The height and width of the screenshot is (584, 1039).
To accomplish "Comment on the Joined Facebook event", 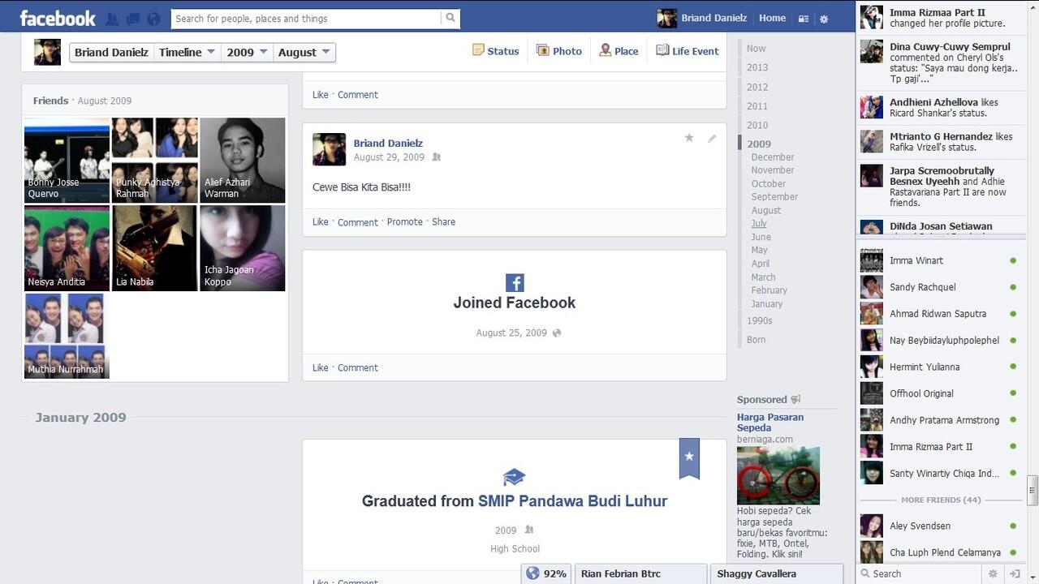I will pyautogui.click(x=358, y=367).
